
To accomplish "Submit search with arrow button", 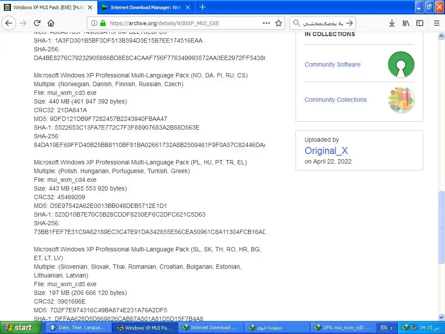I will [x=350, y=23].
